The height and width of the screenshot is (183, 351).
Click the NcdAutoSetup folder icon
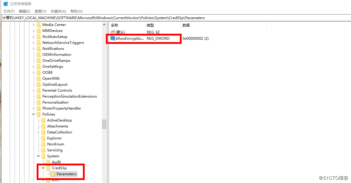[x=38, y=37]
